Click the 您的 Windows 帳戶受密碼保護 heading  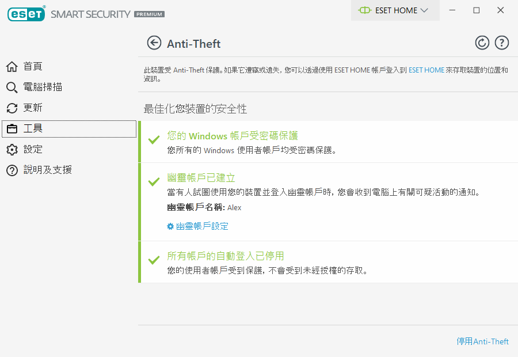tap(232, 136)
